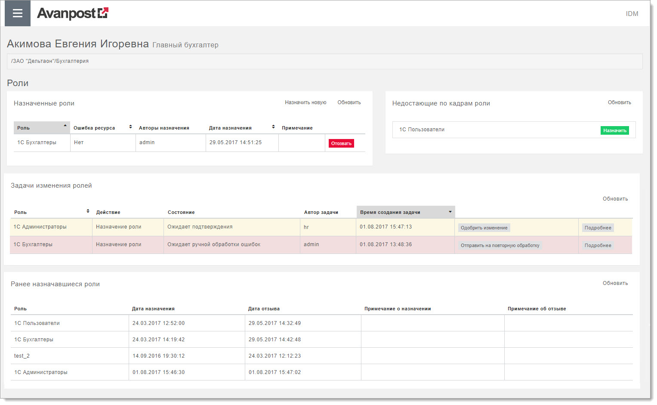Sort by Дата назначения column arrows
Viewport: 657px width, 405px height.
(273, 127)
